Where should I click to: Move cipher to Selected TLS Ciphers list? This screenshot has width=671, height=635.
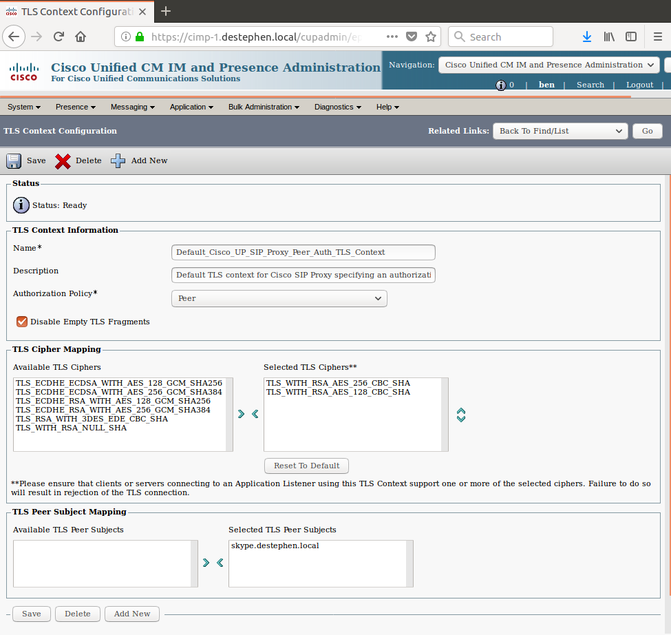[x=242, y=414]
